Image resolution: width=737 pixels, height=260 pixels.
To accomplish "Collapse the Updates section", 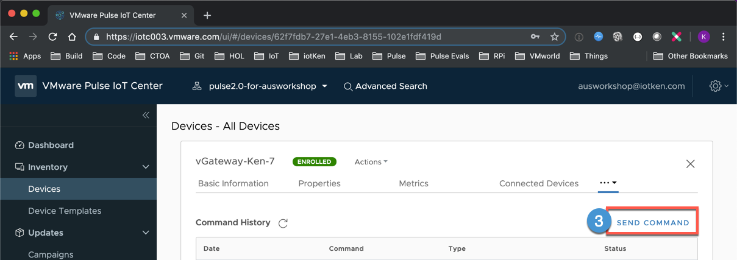I will pos(146,233).
